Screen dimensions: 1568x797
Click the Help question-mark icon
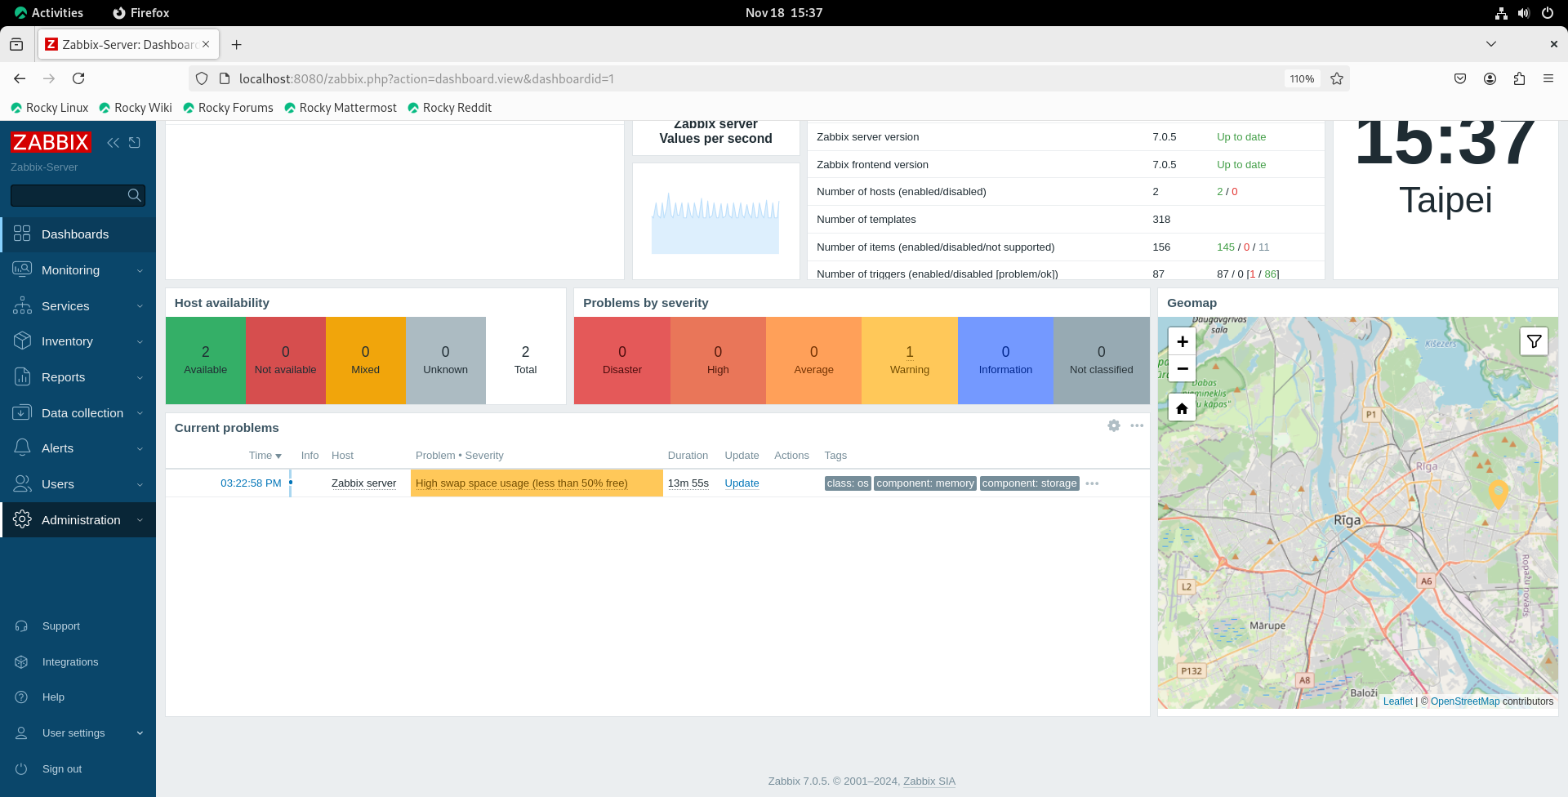[22, 697]
